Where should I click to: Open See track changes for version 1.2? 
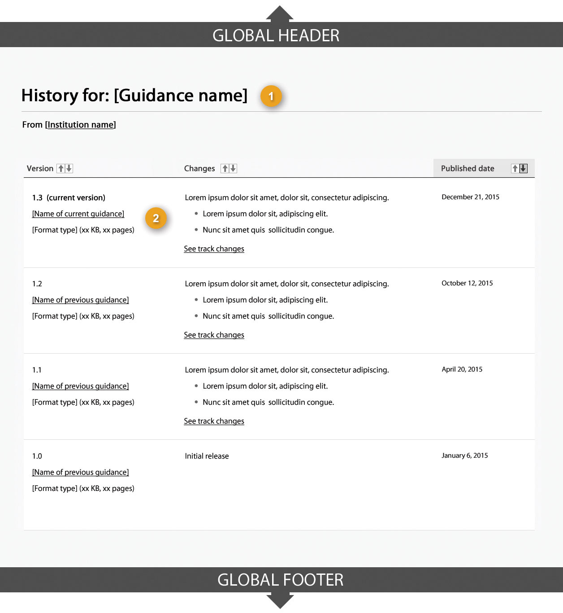point(214,335)
